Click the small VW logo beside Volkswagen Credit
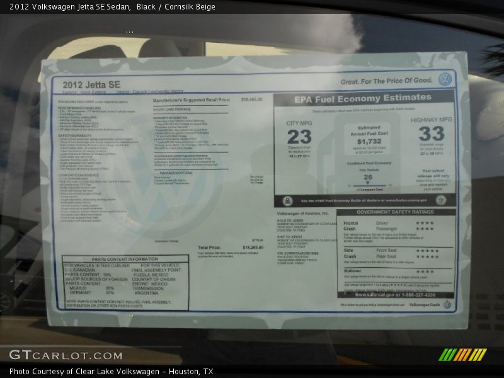 (447, 304)
